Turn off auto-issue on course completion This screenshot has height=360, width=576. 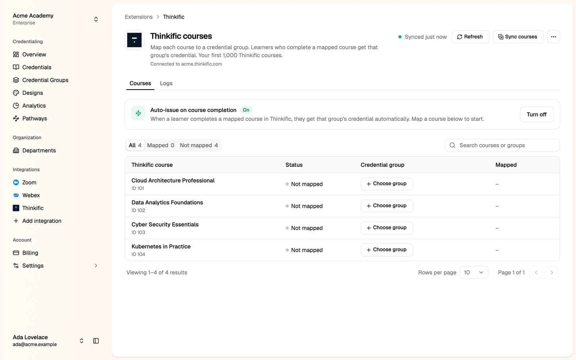coord(536,114)
